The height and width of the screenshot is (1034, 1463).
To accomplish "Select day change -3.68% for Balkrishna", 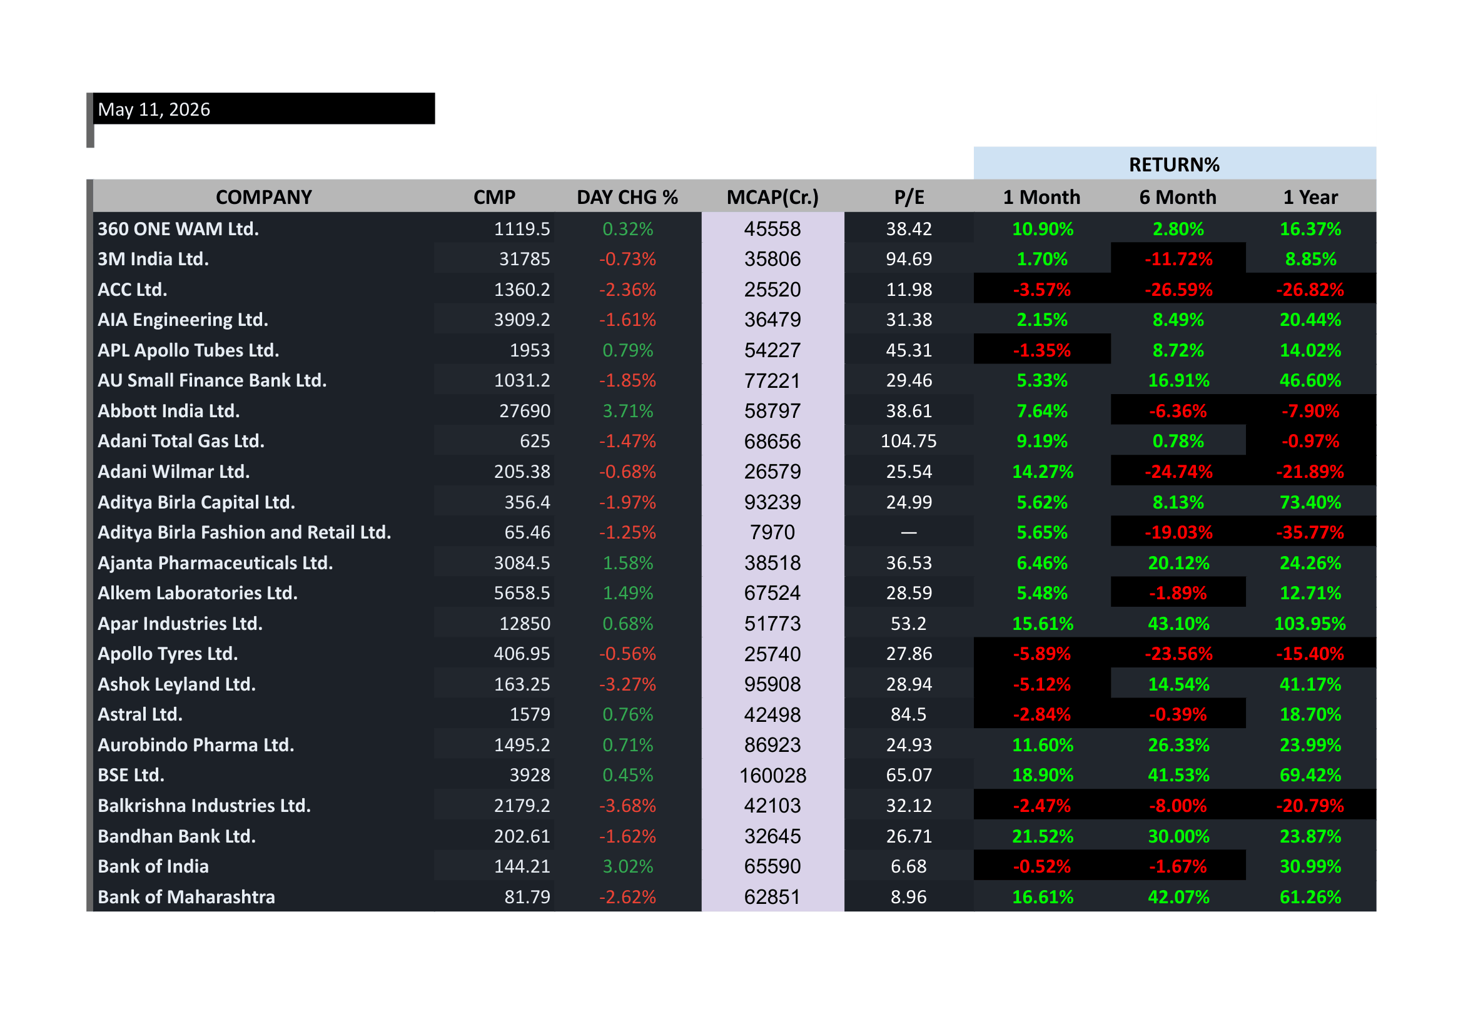I will [627, 805].
